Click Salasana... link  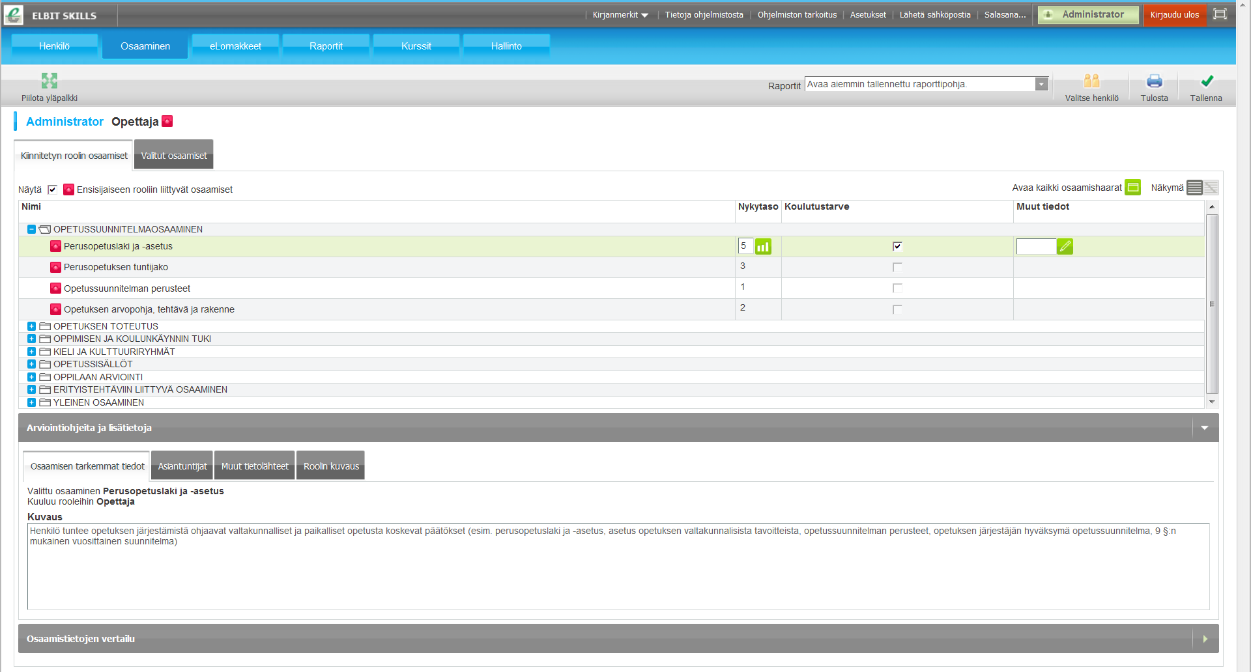click(x=1005, y=15)
